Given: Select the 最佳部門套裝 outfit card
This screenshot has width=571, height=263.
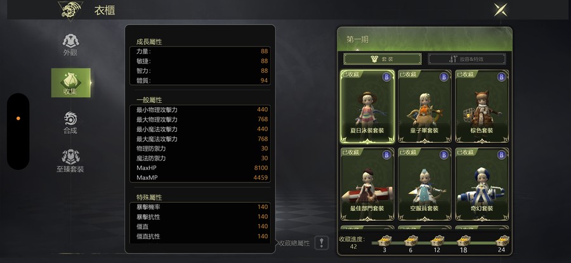Looking at the screenshot, I should click(367, 184).
